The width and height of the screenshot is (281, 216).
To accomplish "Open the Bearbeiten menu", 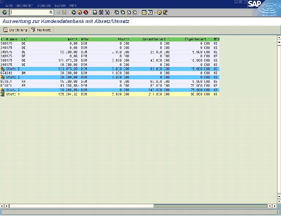I will (x=25, y=5).
